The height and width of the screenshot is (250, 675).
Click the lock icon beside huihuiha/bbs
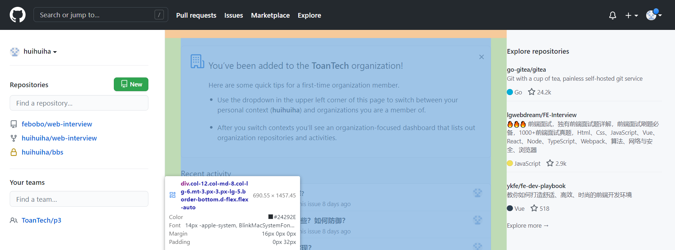pos(14,152)
